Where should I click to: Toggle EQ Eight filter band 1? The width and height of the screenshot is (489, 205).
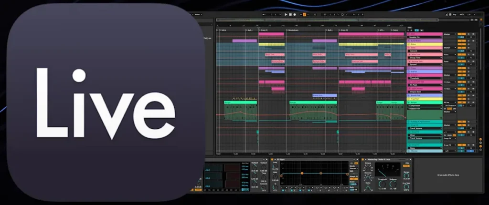click(x=284, y=190)
